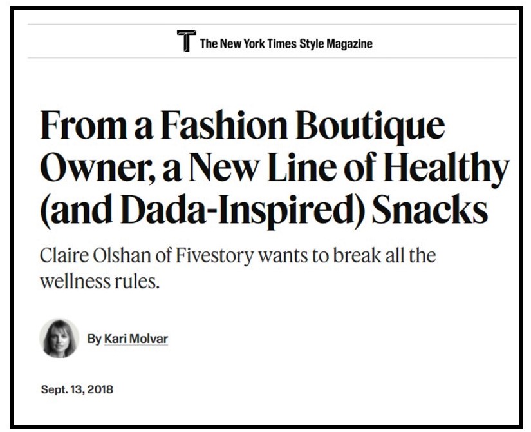
Task: Click the name "Claire Olshan" in the subheading
Action: pyautogui.click(x=86, y=255)
